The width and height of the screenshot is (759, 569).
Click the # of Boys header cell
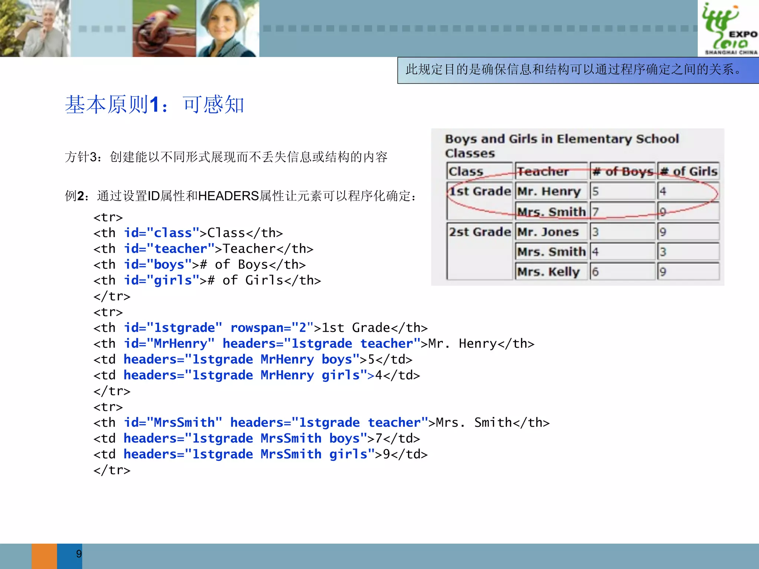pyautogui.click(x=623, y=171)
